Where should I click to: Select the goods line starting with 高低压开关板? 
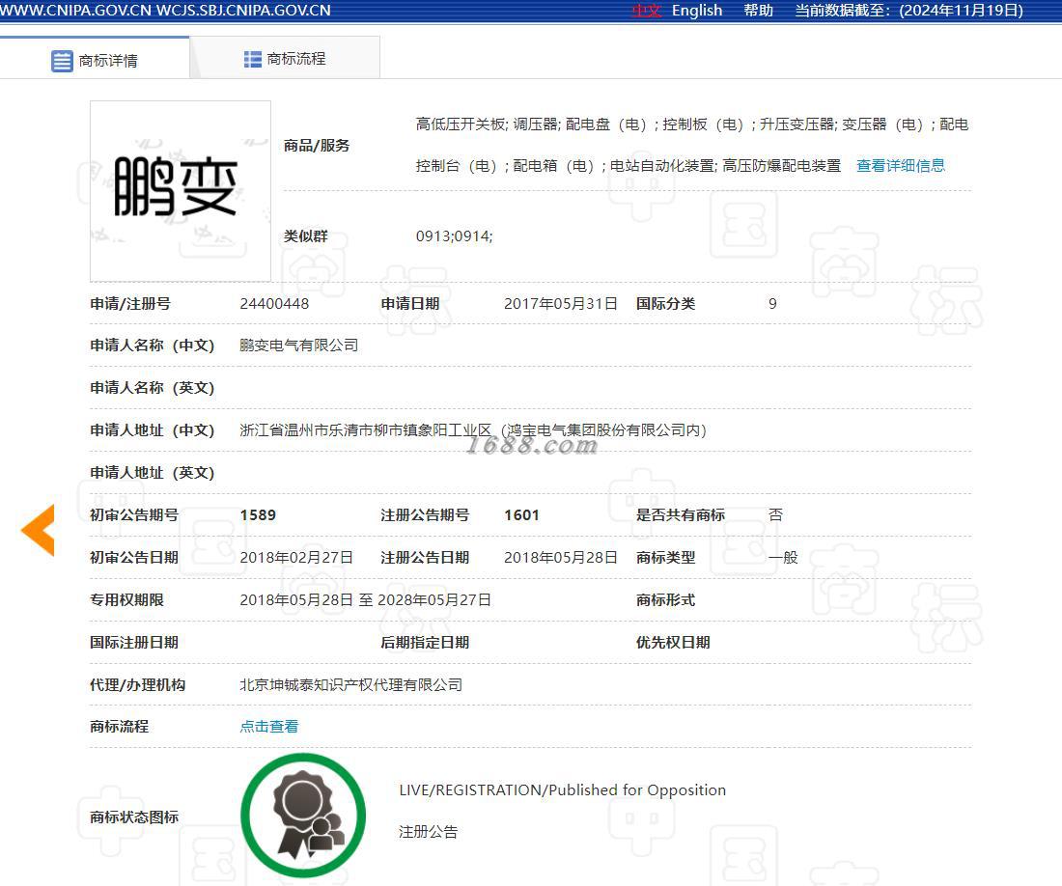(x=692, y=125)
